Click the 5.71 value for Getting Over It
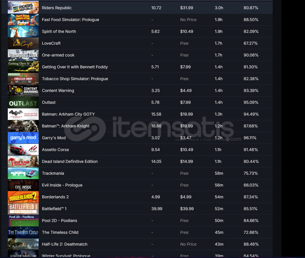The height and width of the screenshot is (258, 305). pos(155,67)
